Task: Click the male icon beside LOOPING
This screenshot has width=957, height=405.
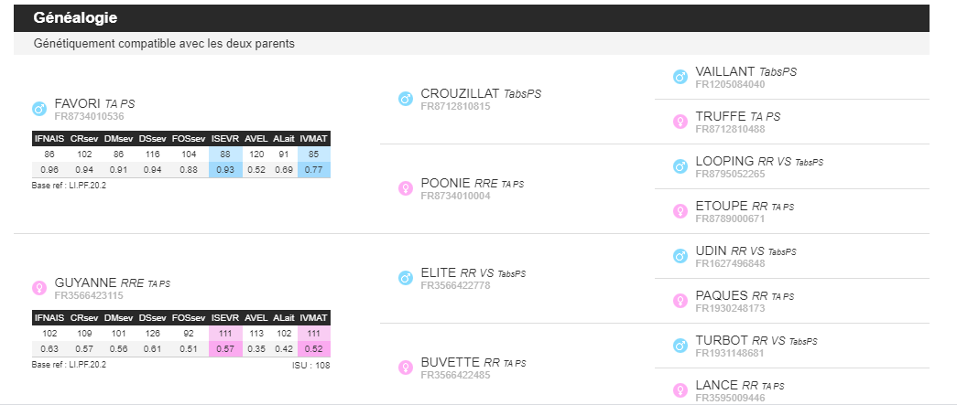Action: 680,166
